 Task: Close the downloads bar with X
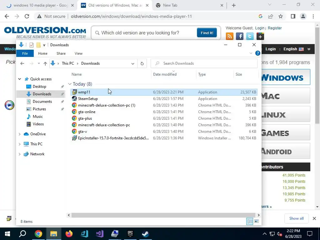pos(314,218)
